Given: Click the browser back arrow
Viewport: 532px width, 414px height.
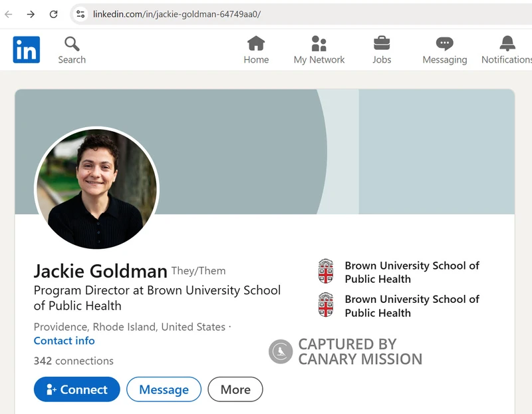Looking at the screenshot, I should [x=9, y=14].
